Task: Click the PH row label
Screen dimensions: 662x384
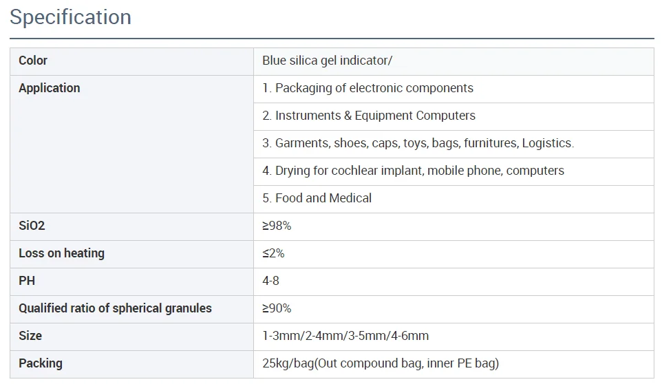Action: coord(27,281)
